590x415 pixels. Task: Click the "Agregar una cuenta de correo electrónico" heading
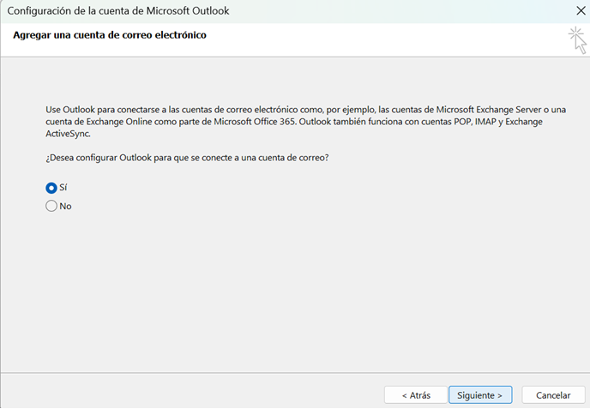[109, 35]
